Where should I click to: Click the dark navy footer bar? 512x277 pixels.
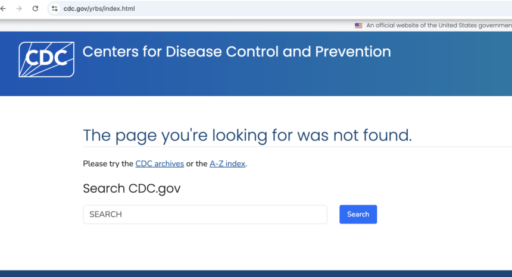(256, 273)
